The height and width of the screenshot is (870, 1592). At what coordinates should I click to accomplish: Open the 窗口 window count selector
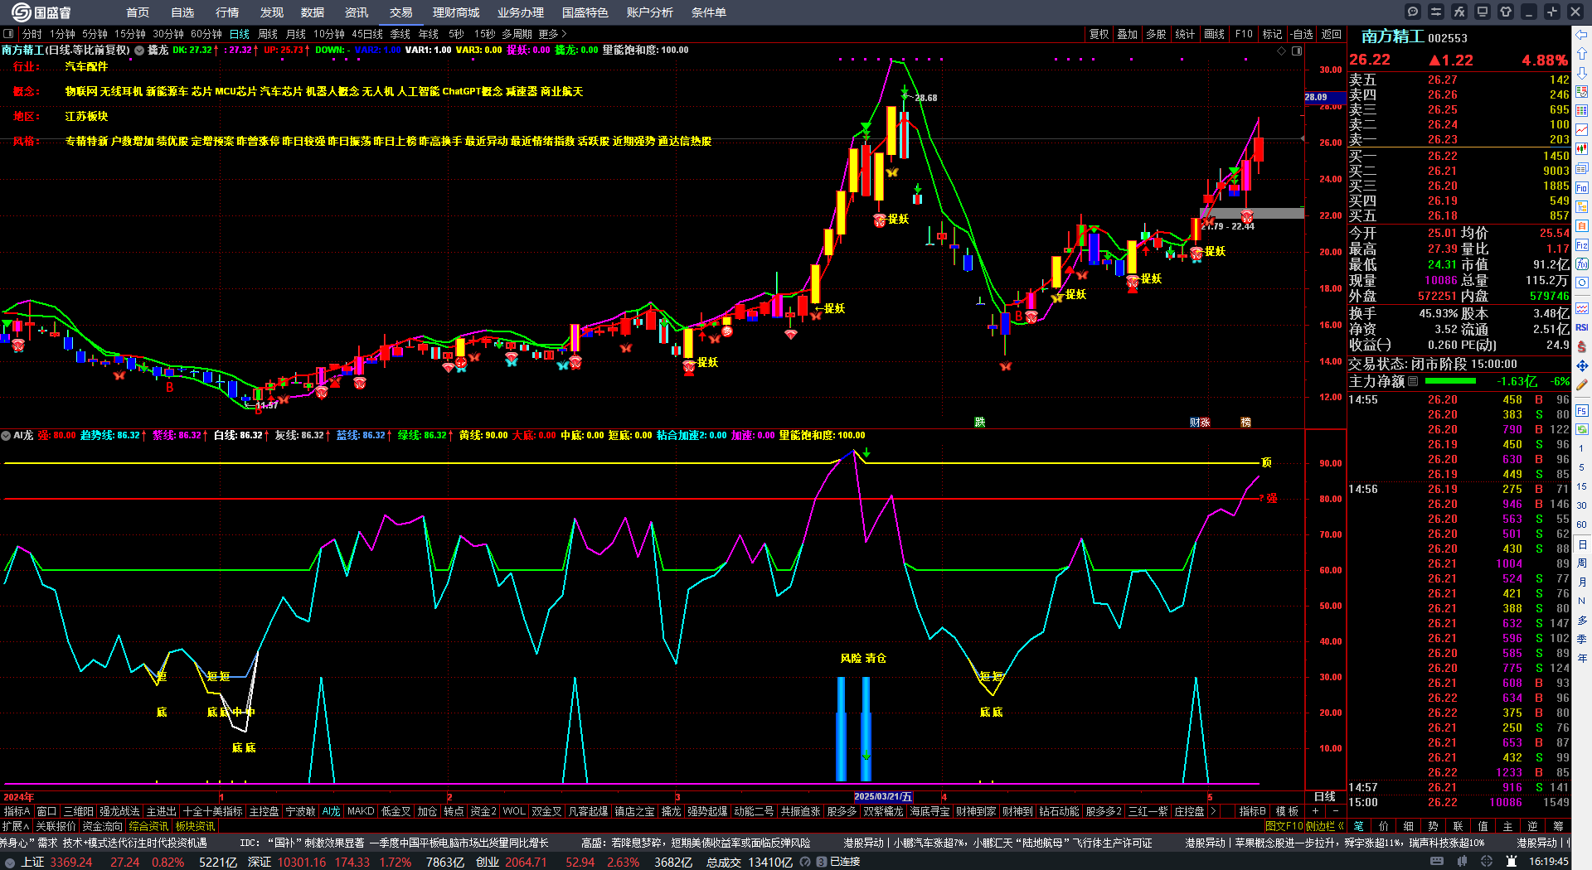[x=47, y=811]
